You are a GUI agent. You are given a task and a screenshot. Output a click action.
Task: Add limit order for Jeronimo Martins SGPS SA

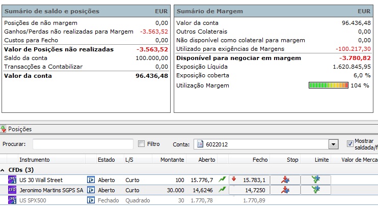(315, 190)
